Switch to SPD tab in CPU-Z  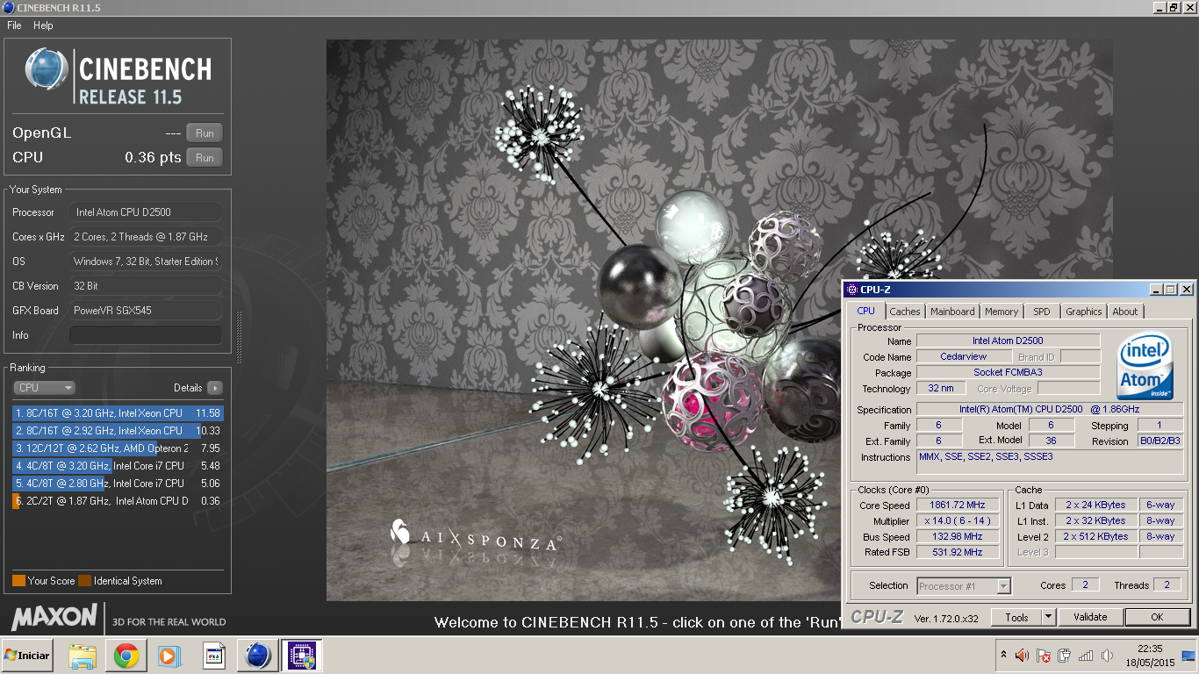[1042, 312]
